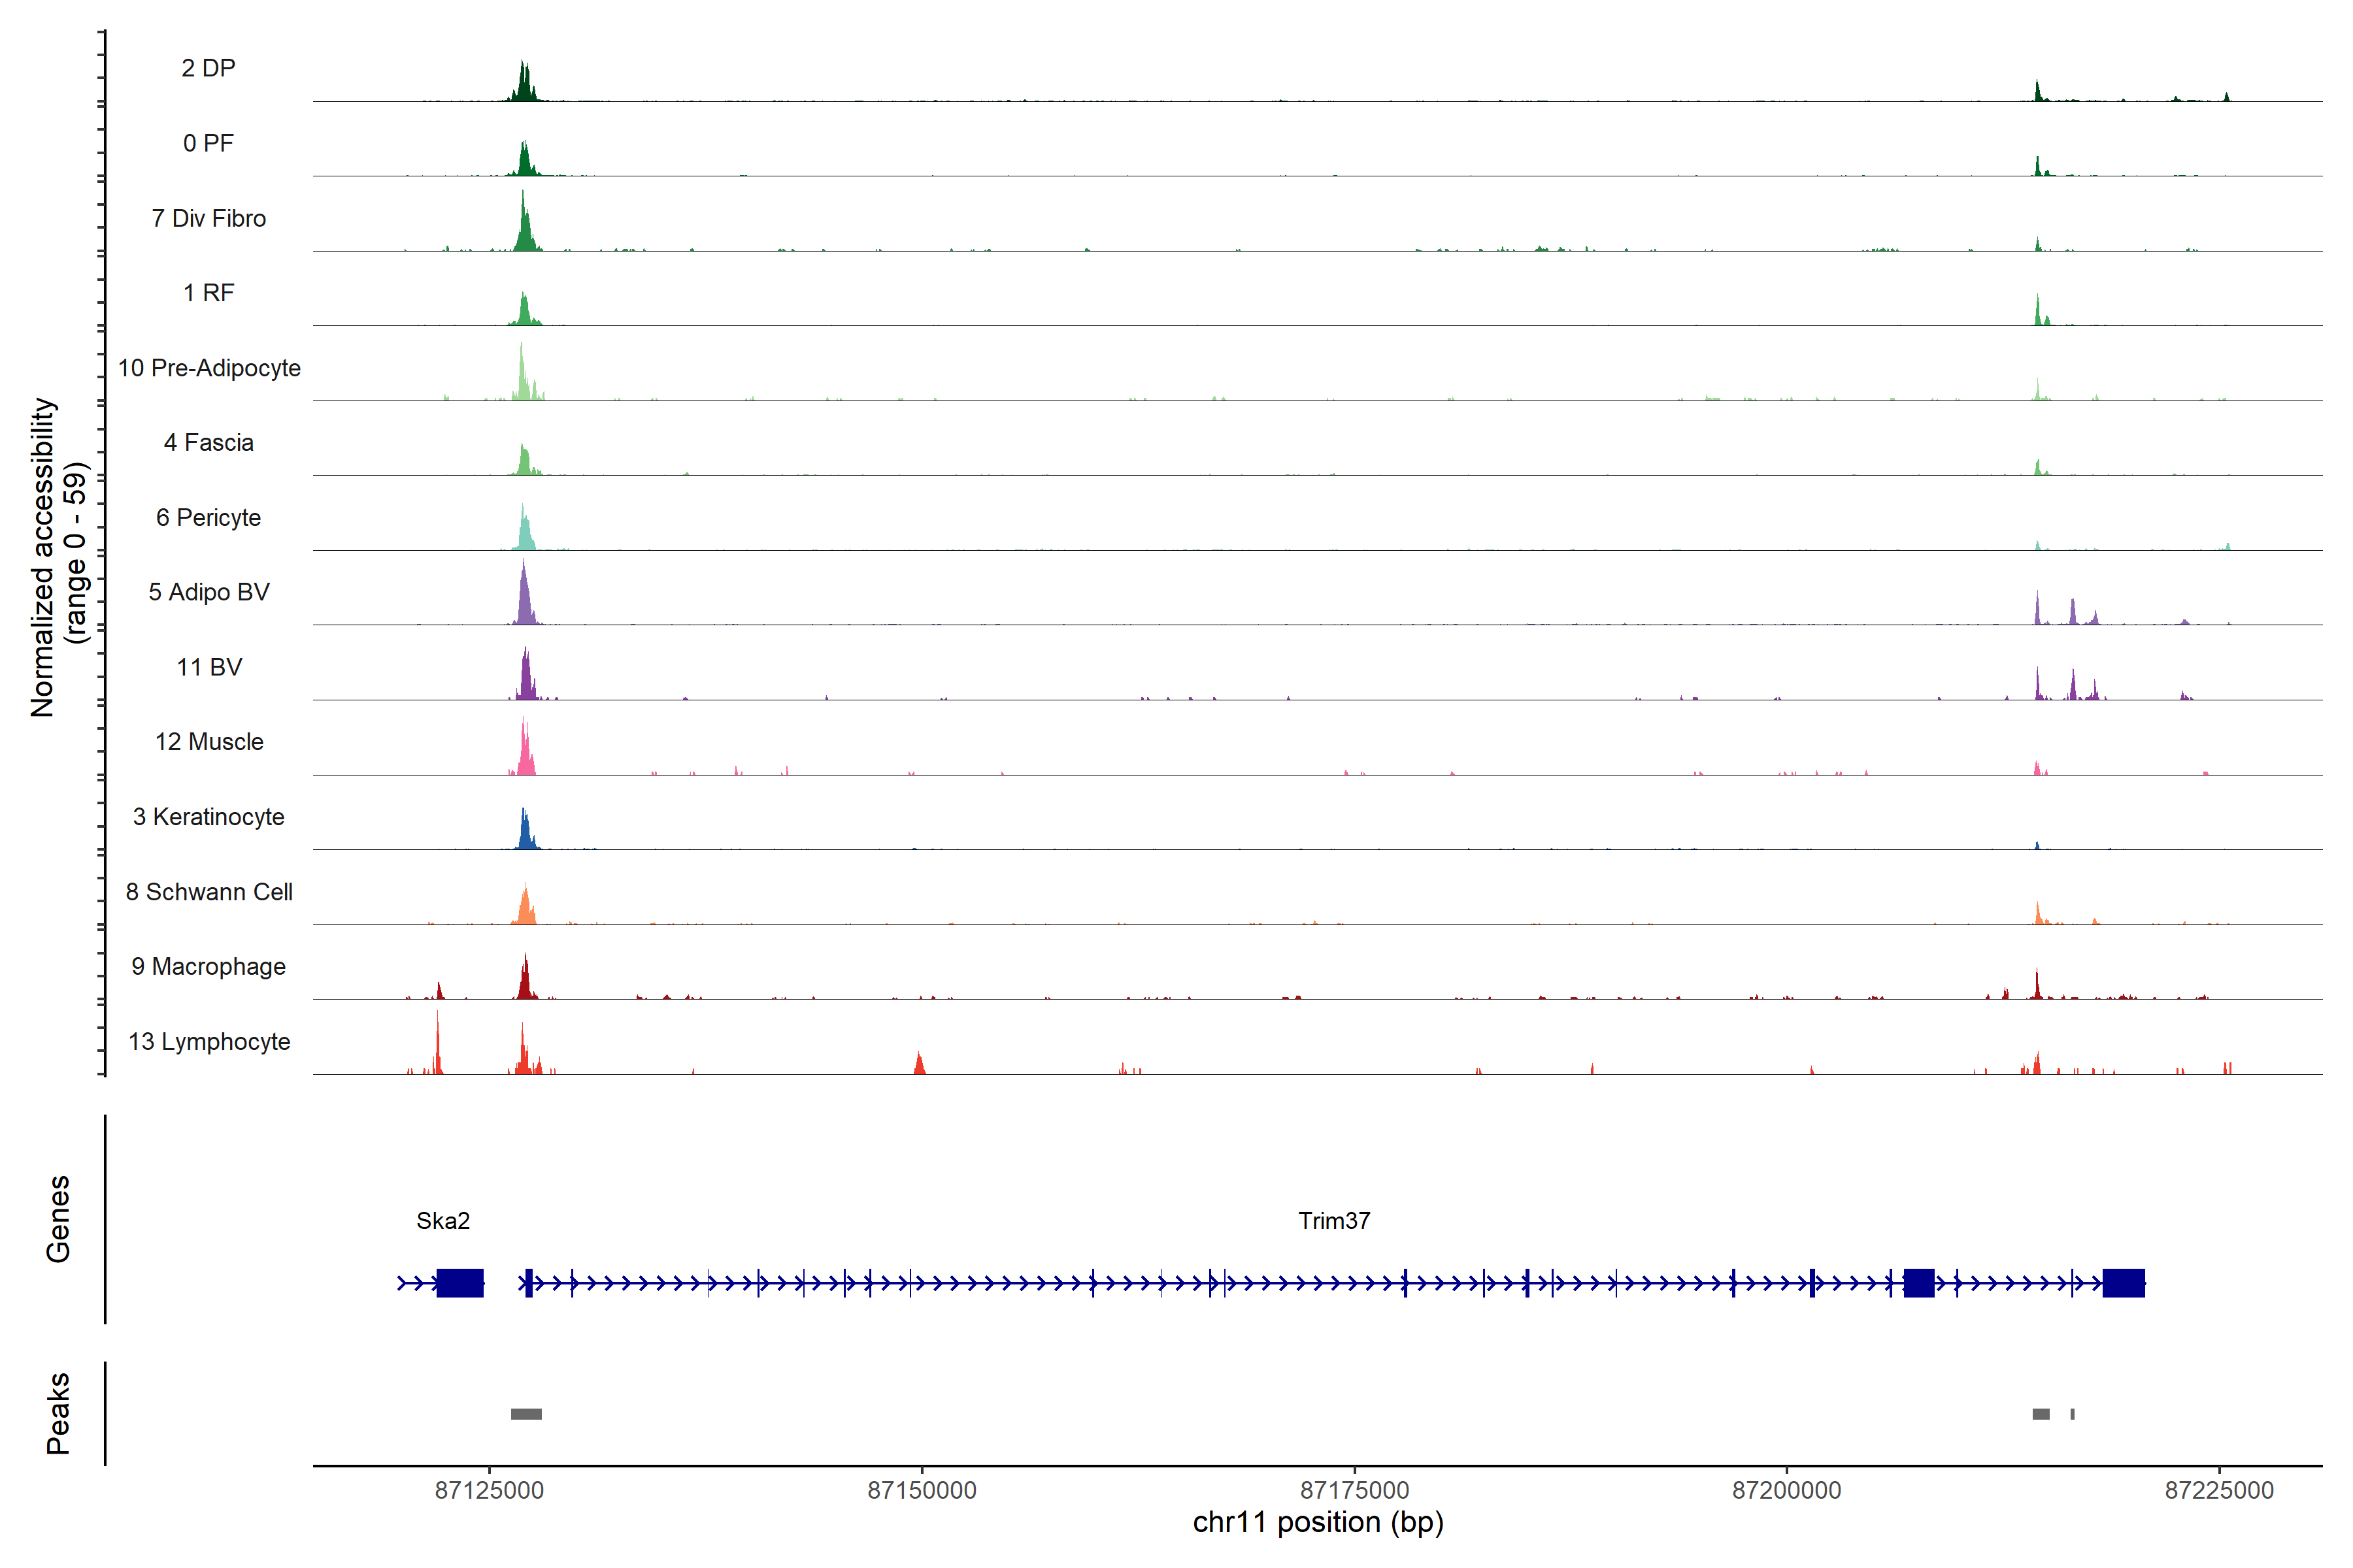
Task: Select the 10 Pre-Adipocyte track label
Action: [209, 368]
